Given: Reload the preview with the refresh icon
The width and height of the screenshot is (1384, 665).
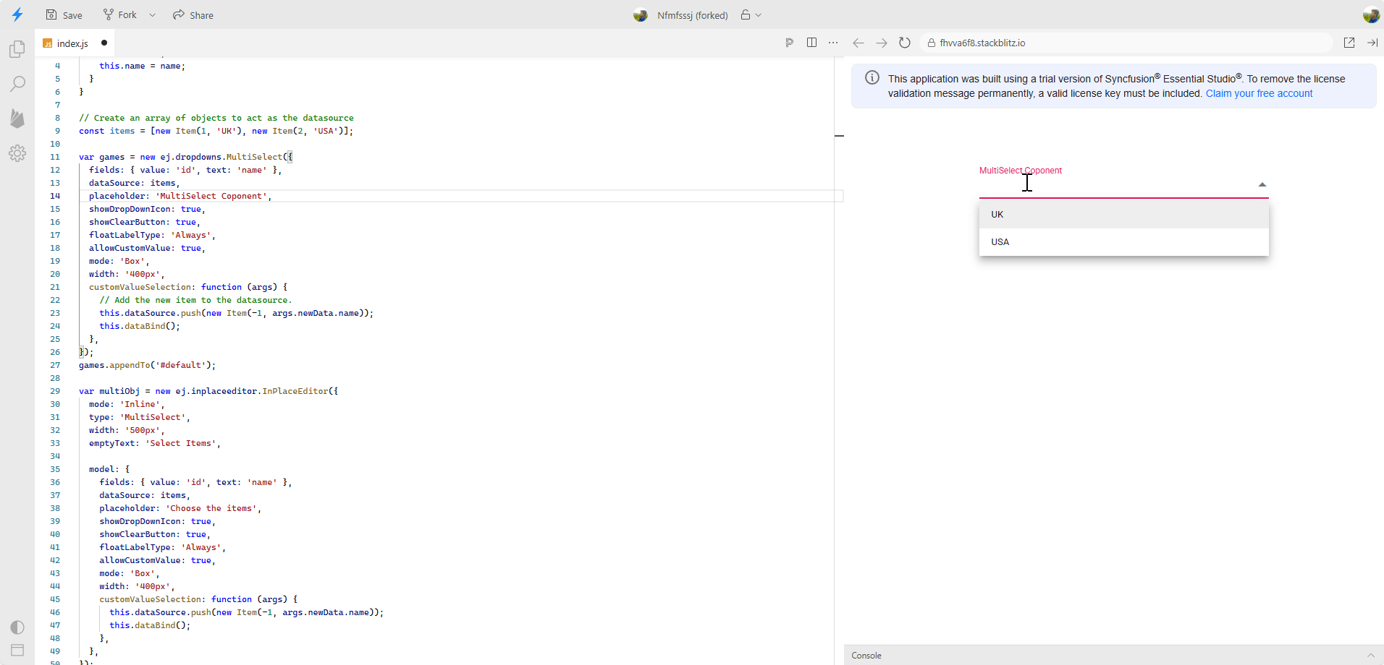Looking at the screenshot, I should tap(904, 43).
